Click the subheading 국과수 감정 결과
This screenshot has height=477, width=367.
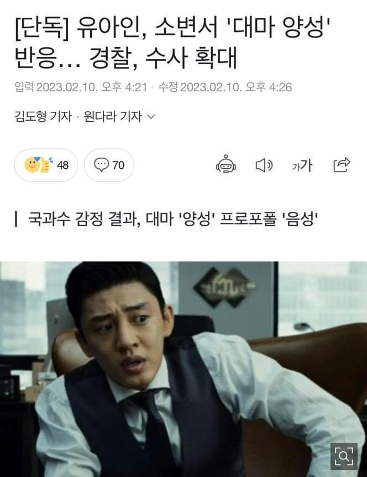point(173,219)
